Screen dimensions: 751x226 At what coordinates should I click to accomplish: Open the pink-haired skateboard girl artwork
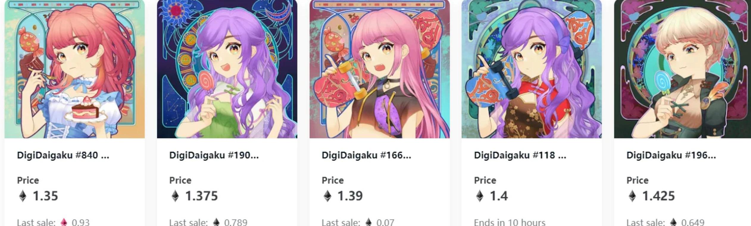(x=380, y=69)
